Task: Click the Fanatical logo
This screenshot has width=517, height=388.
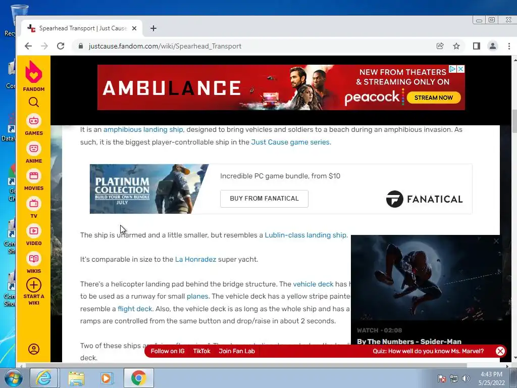Action: [x=424, y=199]
